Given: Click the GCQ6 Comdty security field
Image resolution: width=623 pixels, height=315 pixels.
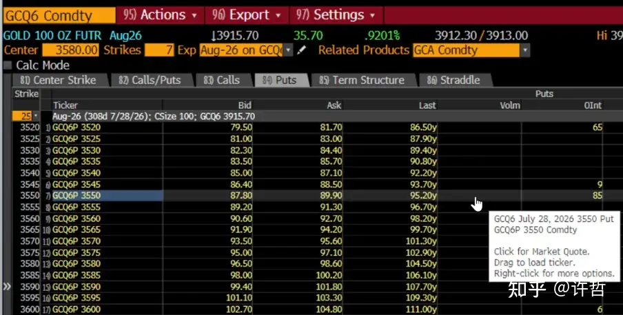Looking at the screenshot, I should pos(57,15).
